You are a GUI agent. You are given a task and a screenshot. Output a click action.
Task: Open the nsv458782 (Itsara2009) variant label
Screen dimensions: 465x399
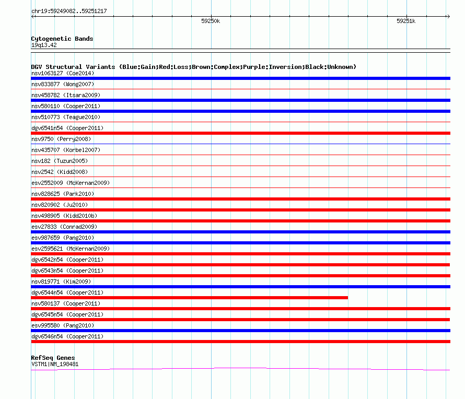click(66, 95)
